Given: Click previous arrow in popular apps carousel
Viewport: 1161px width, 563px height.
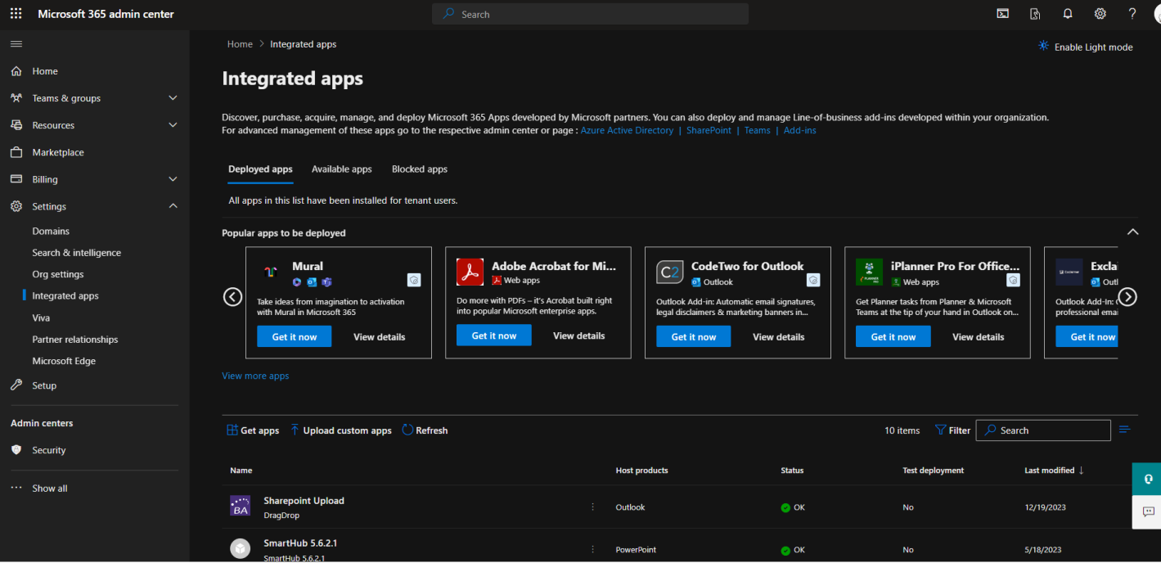Looking at the screenshot, I should [232, 297].
